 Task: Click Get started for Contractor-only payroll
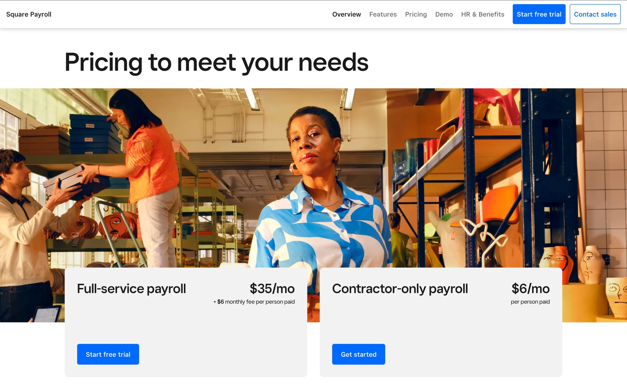pyautogui.click(x=359, y=354)
